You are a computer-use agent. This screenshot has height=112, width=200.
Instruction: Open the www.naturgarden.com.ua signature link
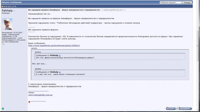[40, 95]
